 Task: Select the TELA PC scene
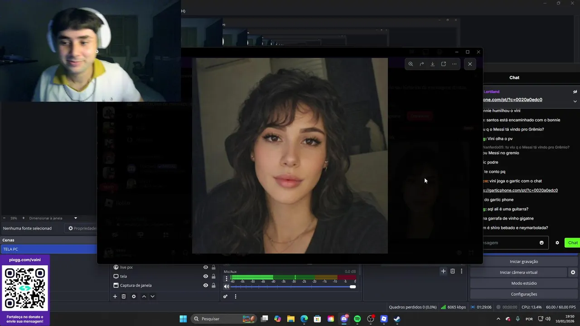(x=48, y=249)
